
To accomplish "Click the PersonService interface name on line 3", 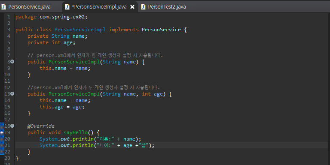I will point(161,30).
